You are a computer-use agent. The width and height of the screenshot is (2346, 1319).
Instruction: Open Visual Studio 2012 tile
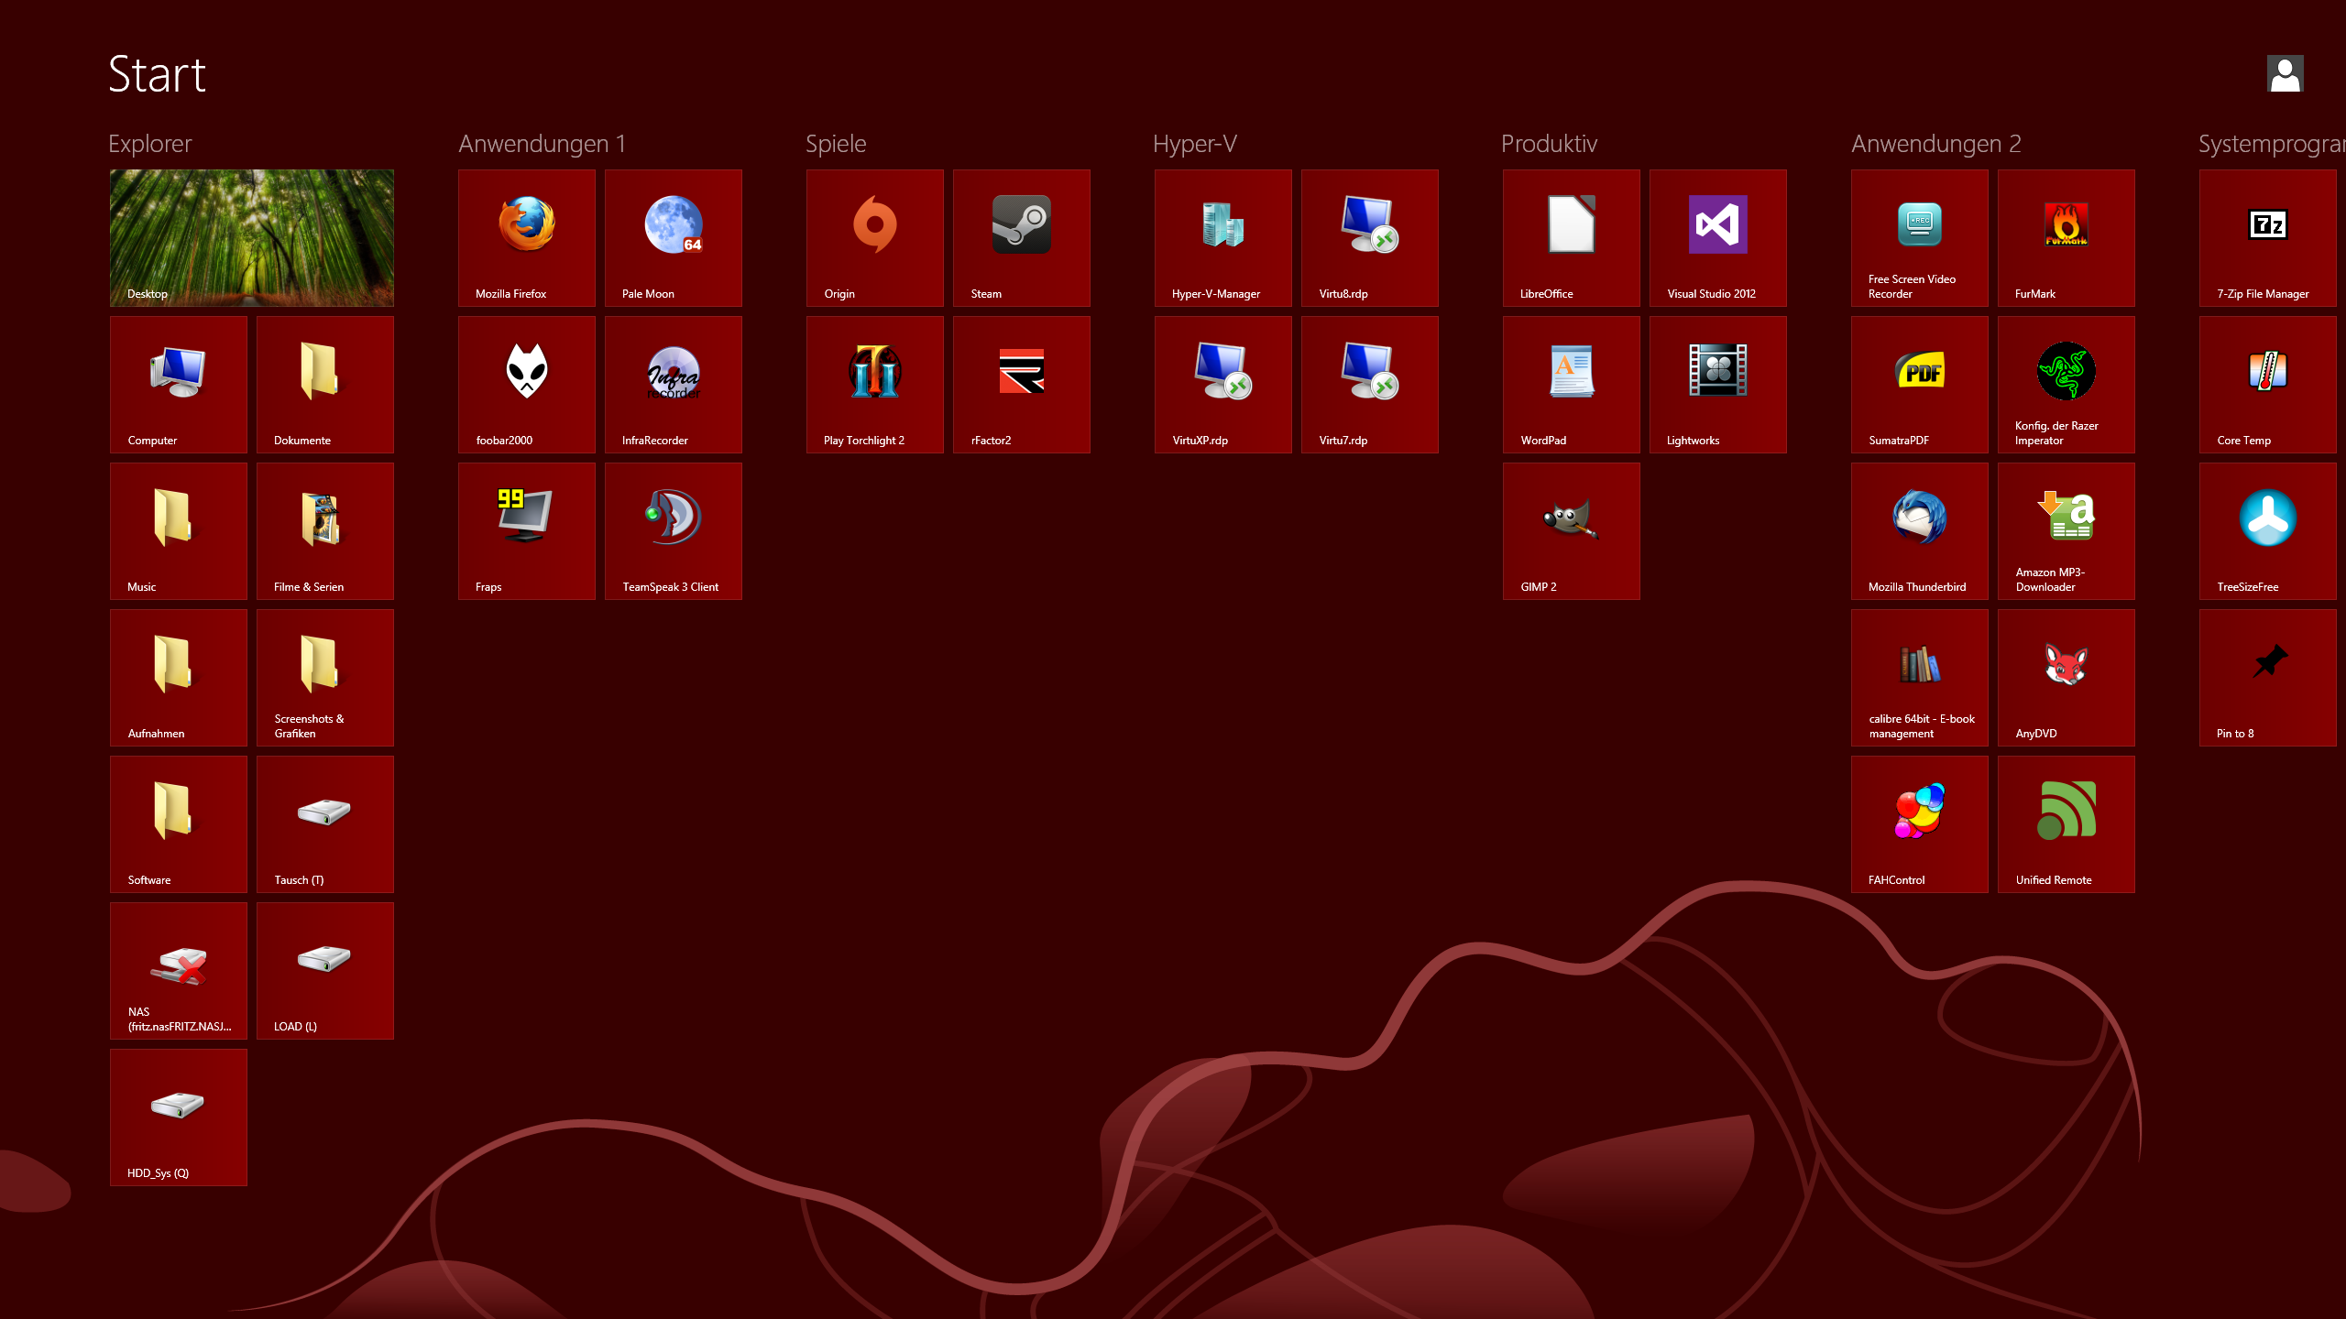[x=1718, y=238]
